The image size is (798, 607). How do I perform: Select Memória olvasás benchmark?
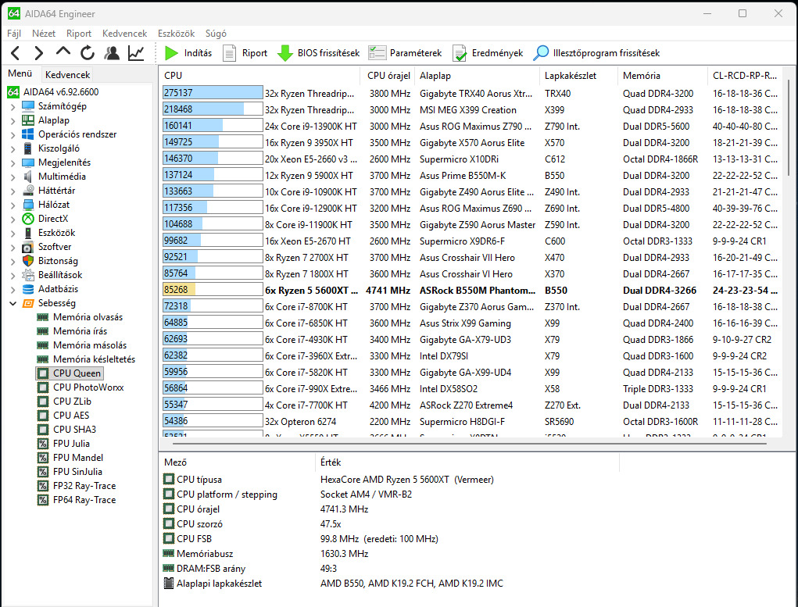pos(81,317)
